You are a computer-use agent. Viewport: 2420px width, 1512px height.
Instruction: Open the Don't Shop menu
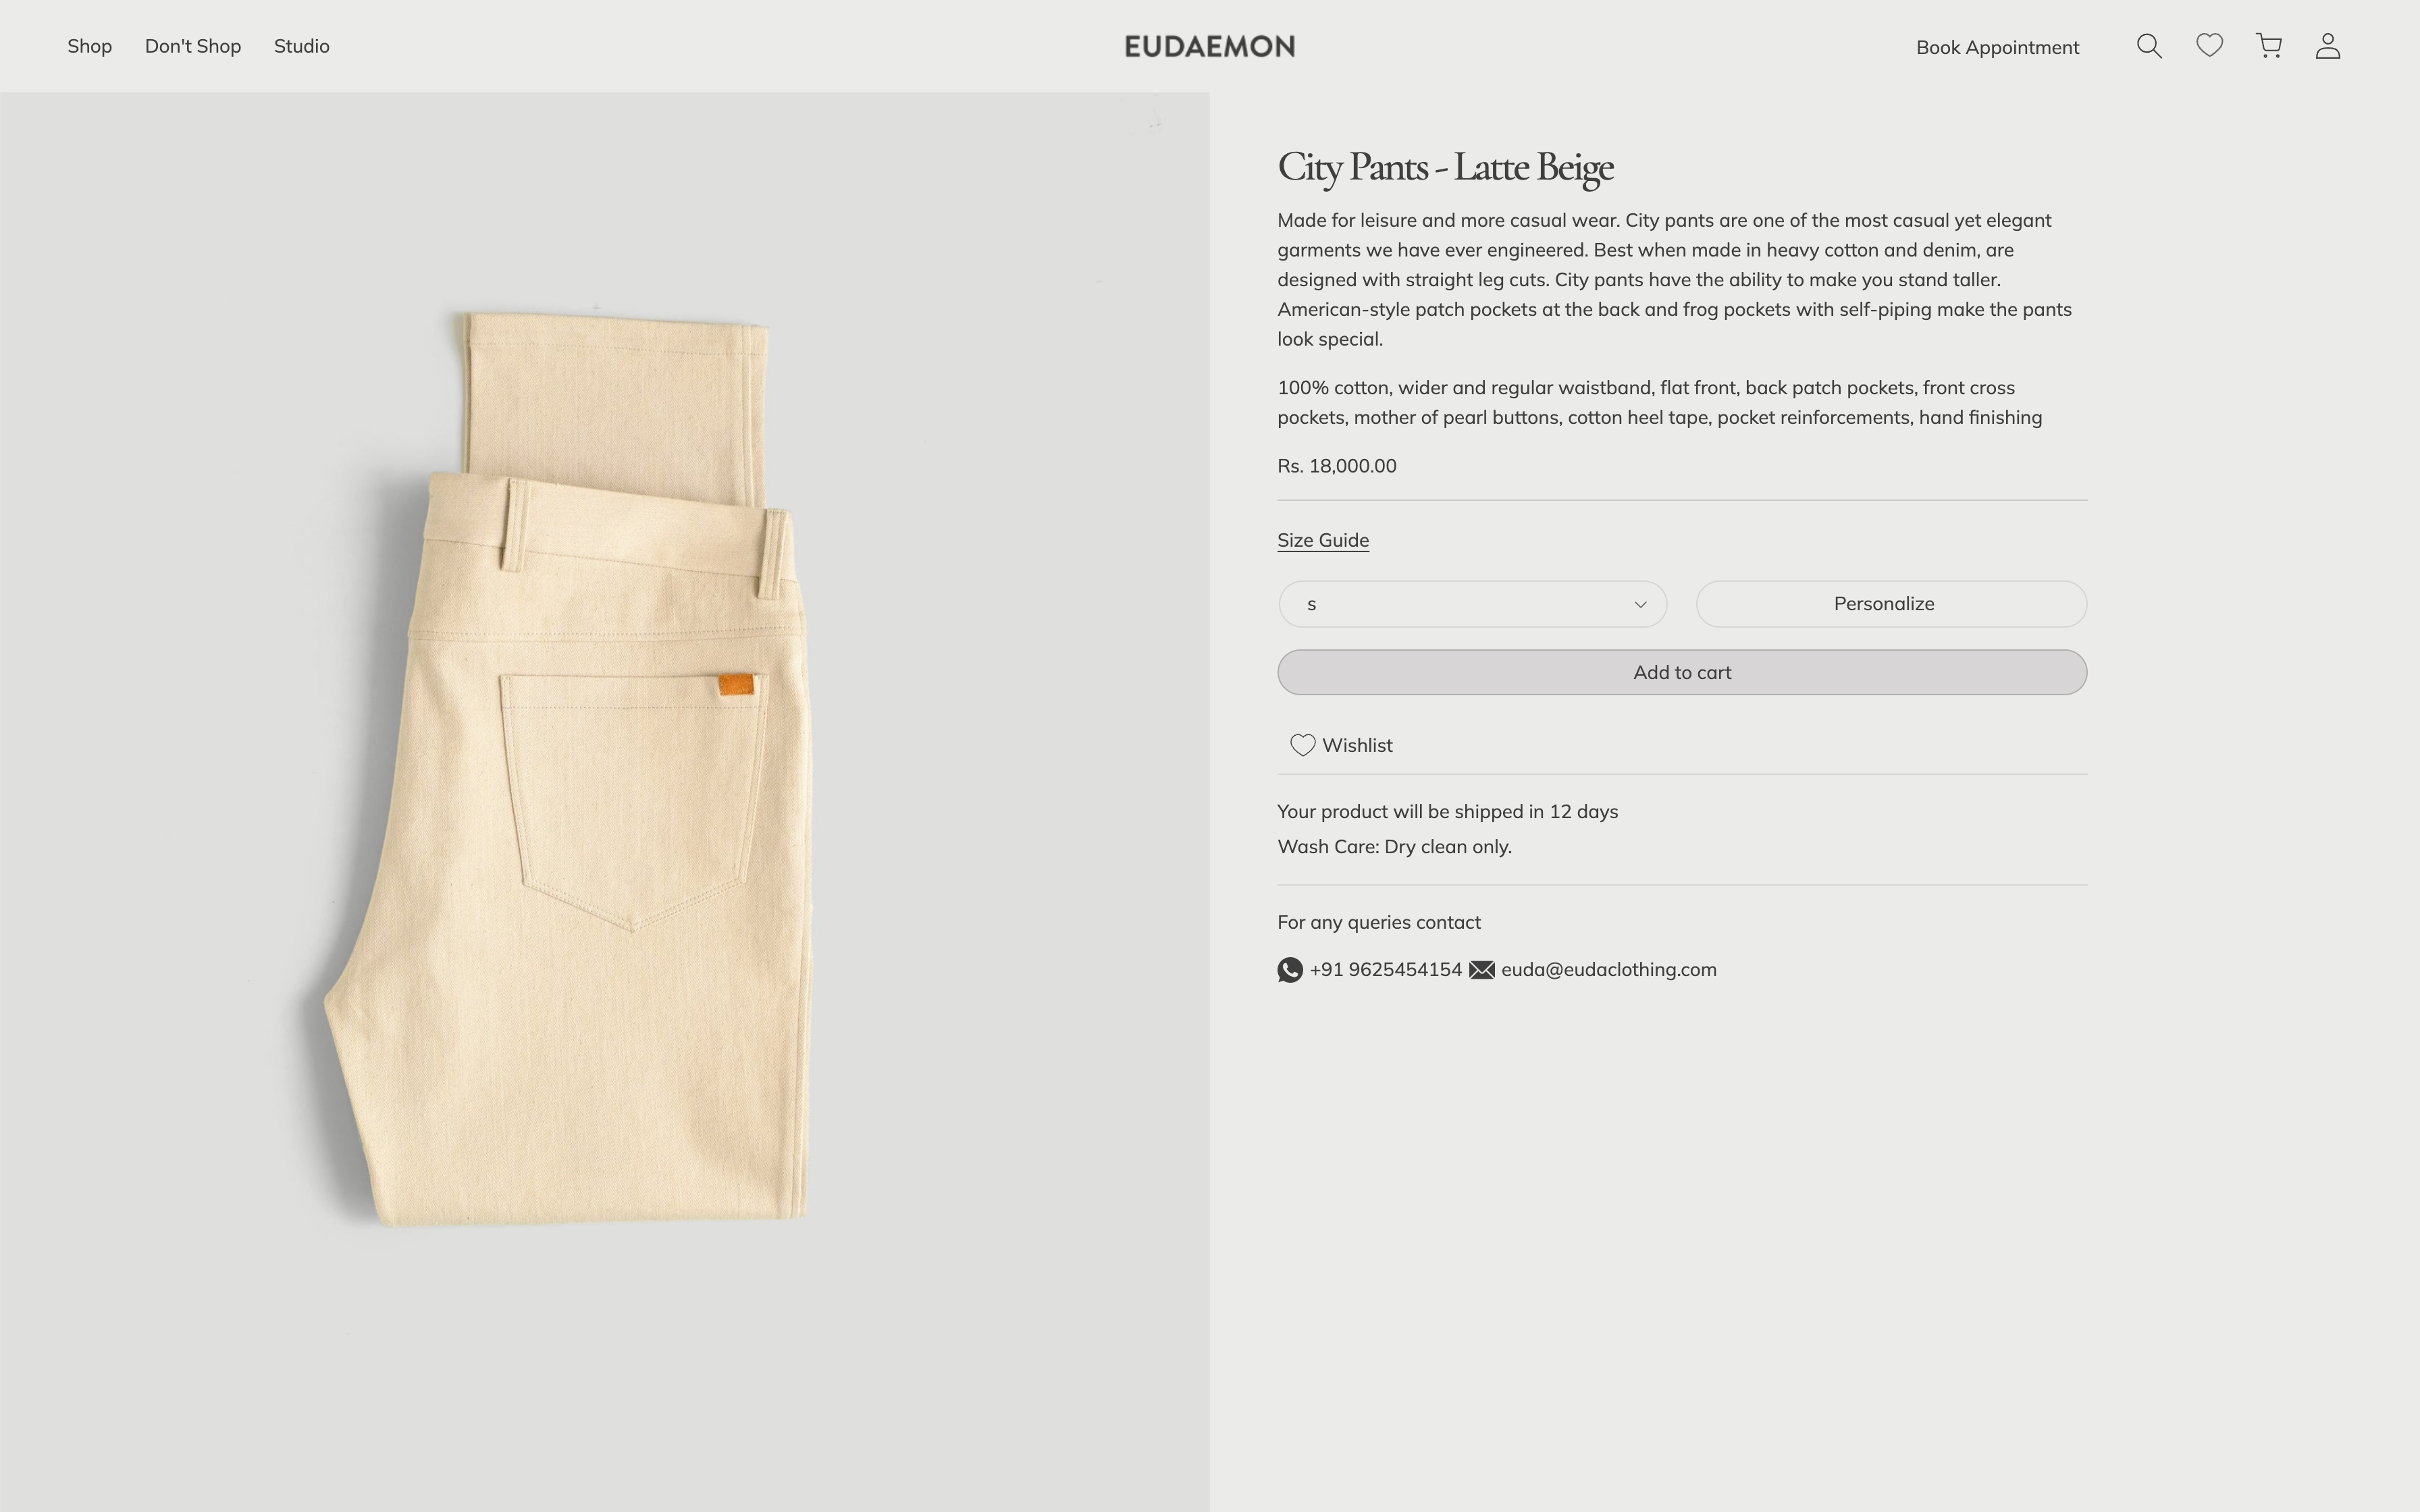pyautogui.click(x=192, y=45)
